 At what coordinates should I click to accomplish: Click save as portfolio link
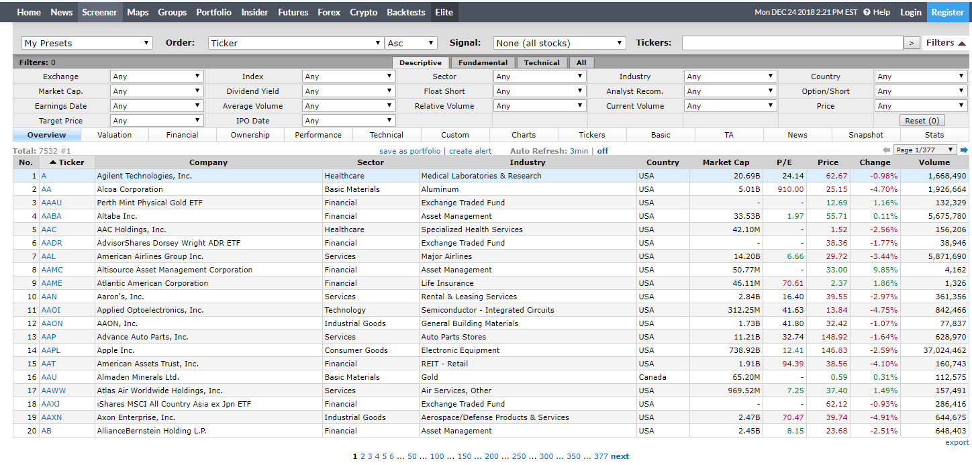click(x=409, y=151)
